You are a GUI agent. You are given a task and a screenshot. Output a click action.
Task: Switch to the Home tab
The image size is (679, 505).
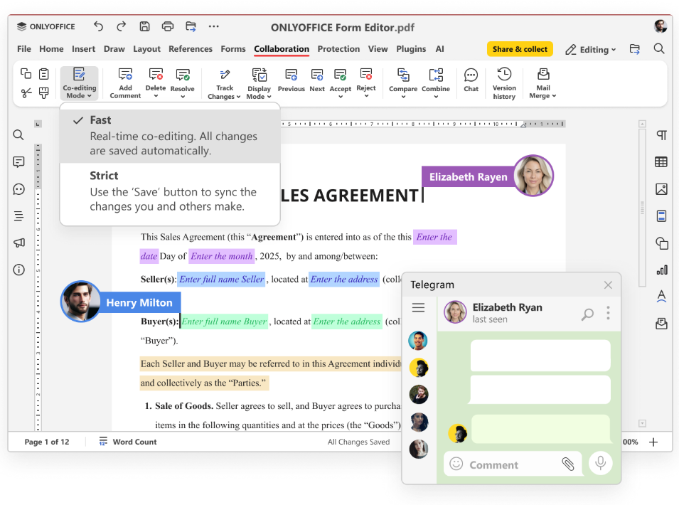[51, 49]
